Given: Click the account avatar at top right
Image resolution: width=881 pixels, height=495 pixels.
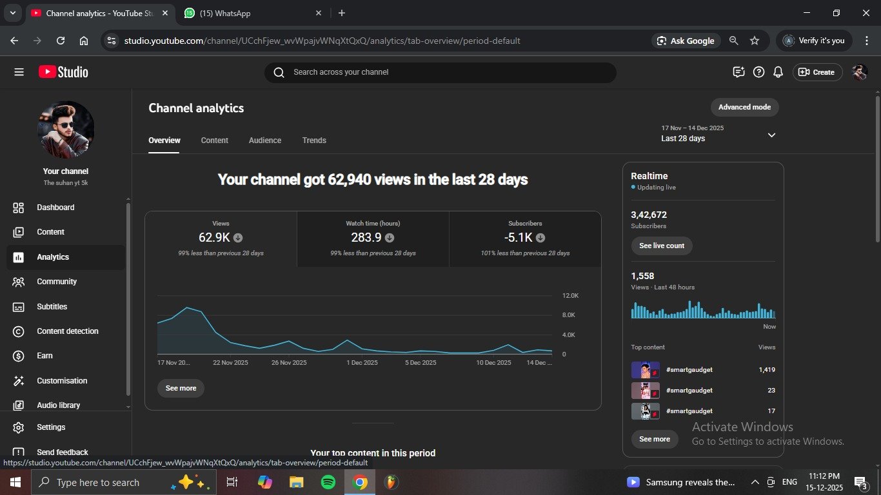Looking at the screenshot, I should [859, 72].
